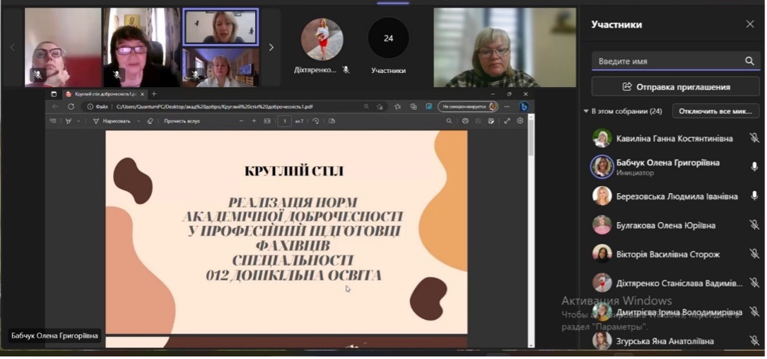Show previous video tiles with left chevron
Viewport: 767px width, 359px height.
pos(12,47)
